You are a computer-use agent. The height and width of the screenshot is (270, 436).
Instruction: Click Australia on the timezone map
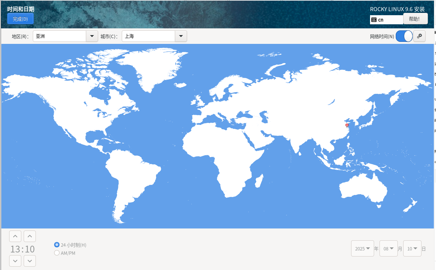coord(364,189)
